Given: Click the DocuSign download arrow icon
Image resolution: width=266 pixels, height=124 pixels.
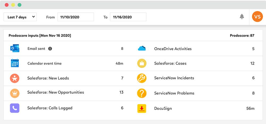Looking at the screenshot, I should click(x=142, y=108).
